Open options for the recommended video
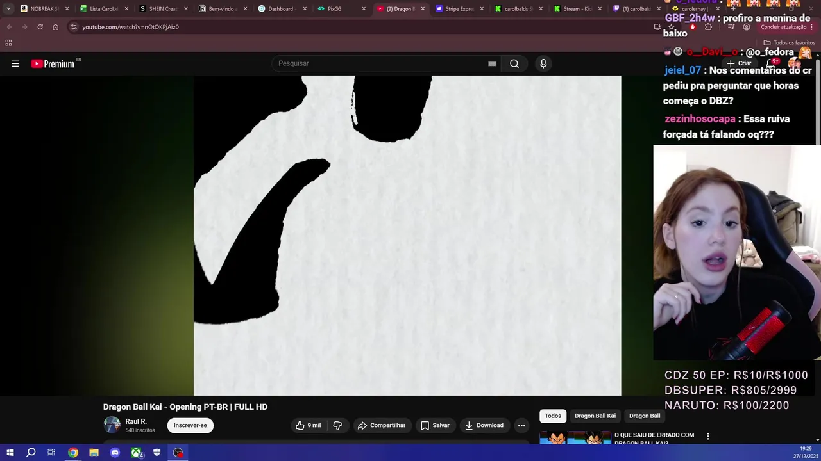Screen dimensions: 821x461 coord(708,436)
